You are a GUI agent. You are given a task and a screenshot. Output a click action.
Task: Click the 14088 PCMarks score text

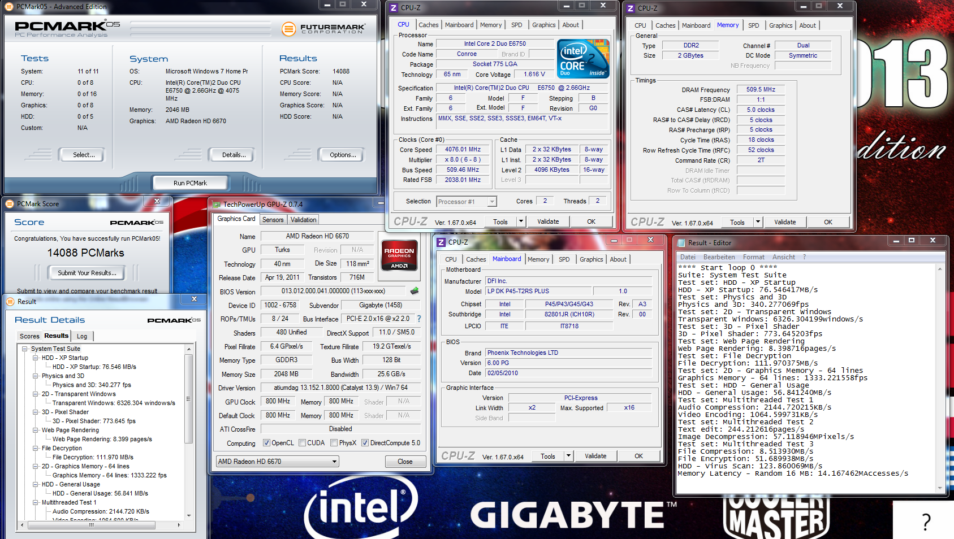[86, 253]
